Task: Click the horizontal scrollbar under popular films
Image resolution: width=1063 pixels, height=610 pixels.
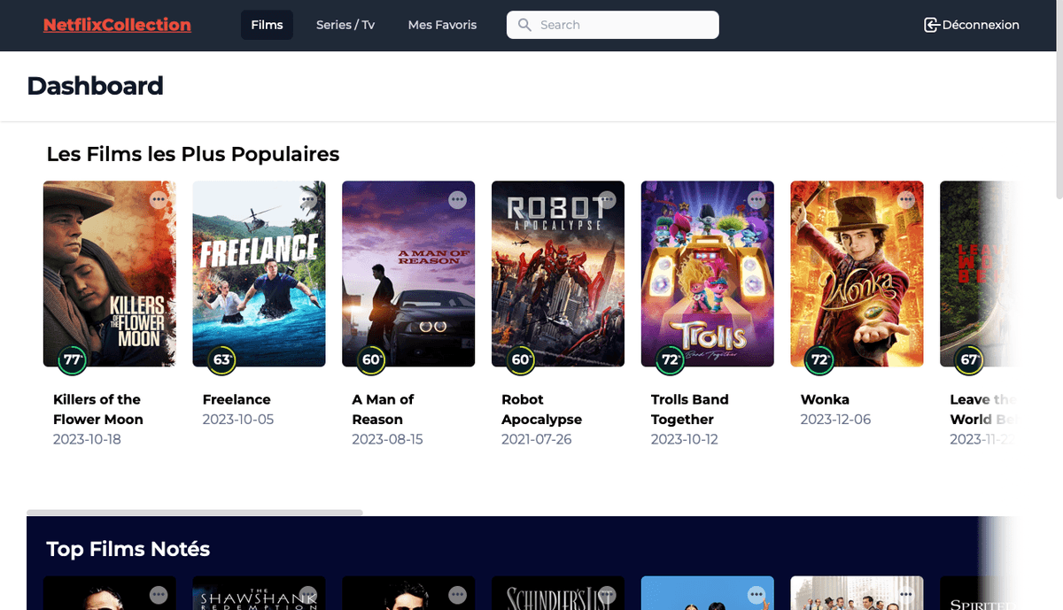Action: coord(195,513)
